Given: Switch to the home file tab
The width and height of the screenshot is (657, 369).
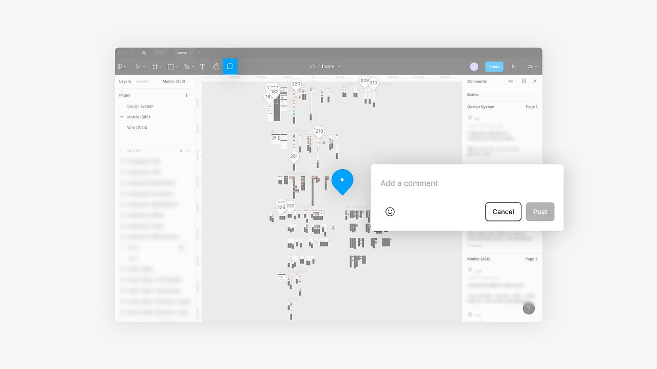Looking at the screenshot, I should [x=182, y=53].
